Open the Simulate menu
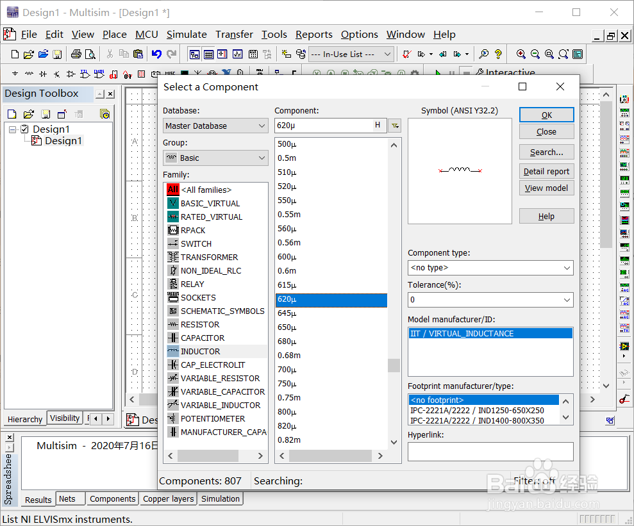This screenshot has height=526, width=634. coord(187,35)
